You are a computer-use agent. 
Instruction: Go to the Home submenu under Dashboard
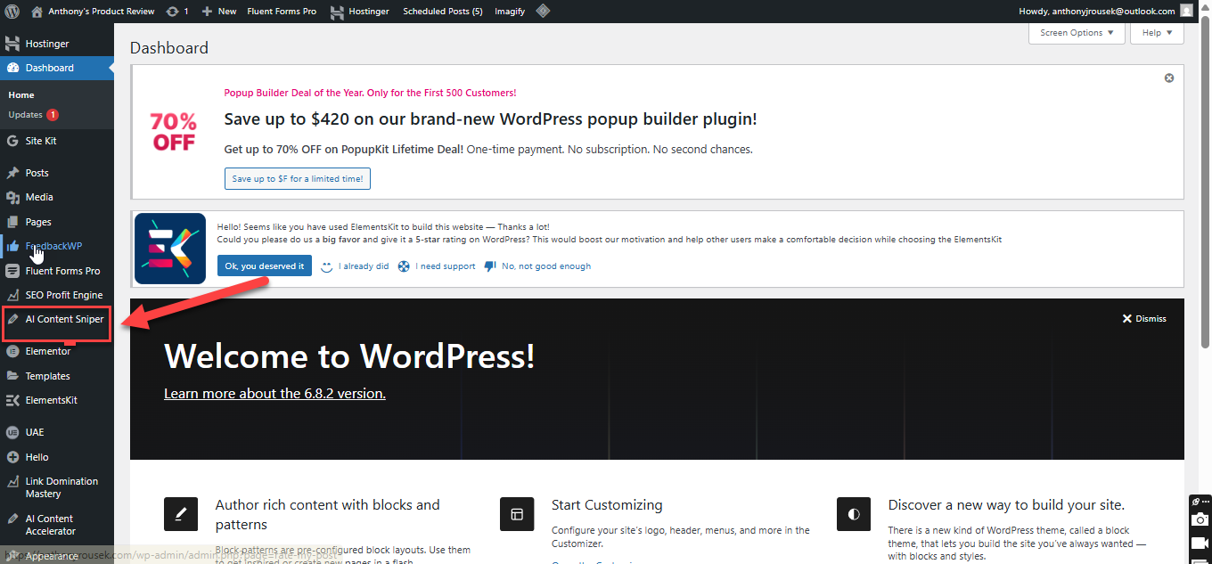pyautogui.click(x=21, y=95)
